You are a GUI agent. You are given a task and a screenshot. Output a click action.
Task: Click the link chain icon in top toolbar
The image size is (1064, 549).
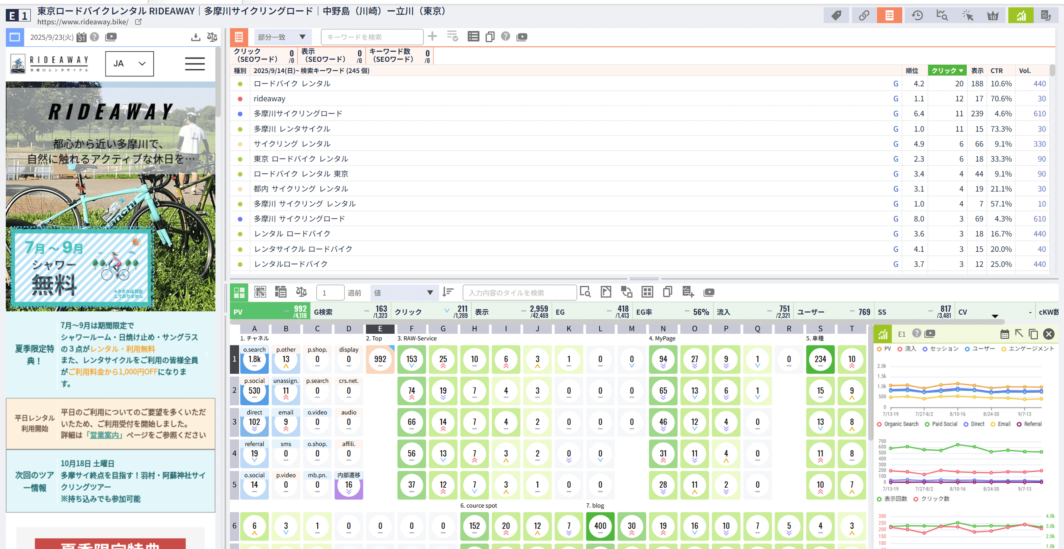click(864, 16)
